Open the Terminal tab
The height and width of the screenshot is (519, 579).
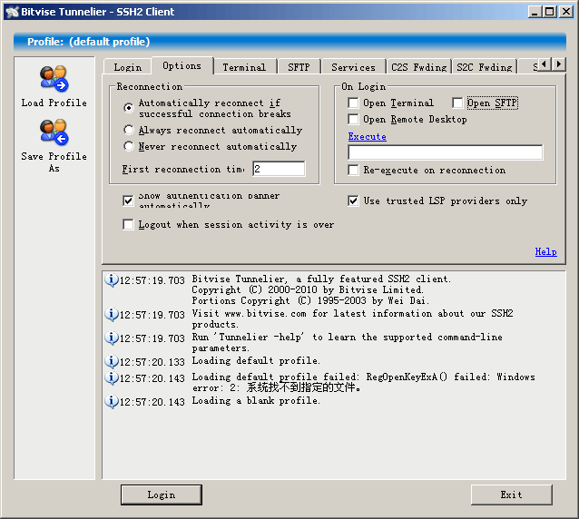point(244,67)
